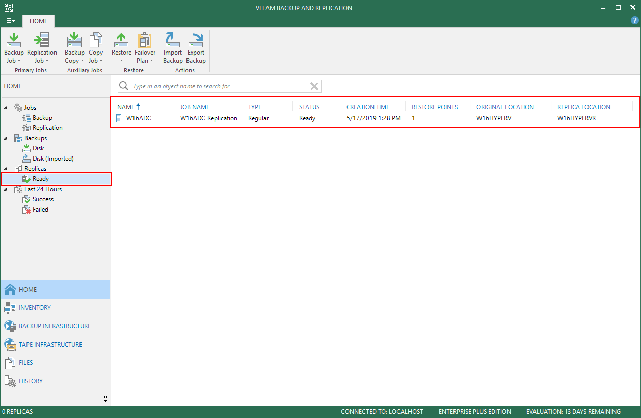Viewport: 641px width, 418px height.
Task: Open the Backup Copy ribbon button
Action: (x=74, y=48)
